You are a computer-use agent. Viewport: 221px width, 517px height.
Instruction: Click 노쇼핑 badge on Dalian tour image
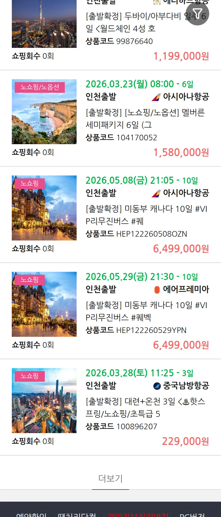coord(30,376)
